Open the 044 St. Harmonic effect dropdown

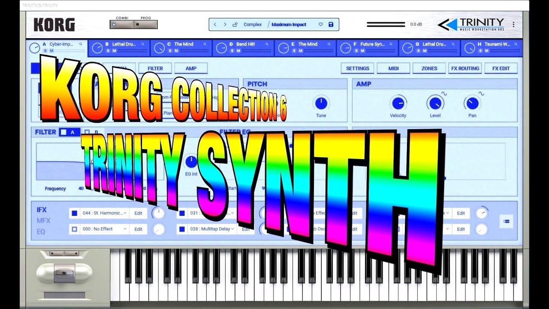[105, 213]
